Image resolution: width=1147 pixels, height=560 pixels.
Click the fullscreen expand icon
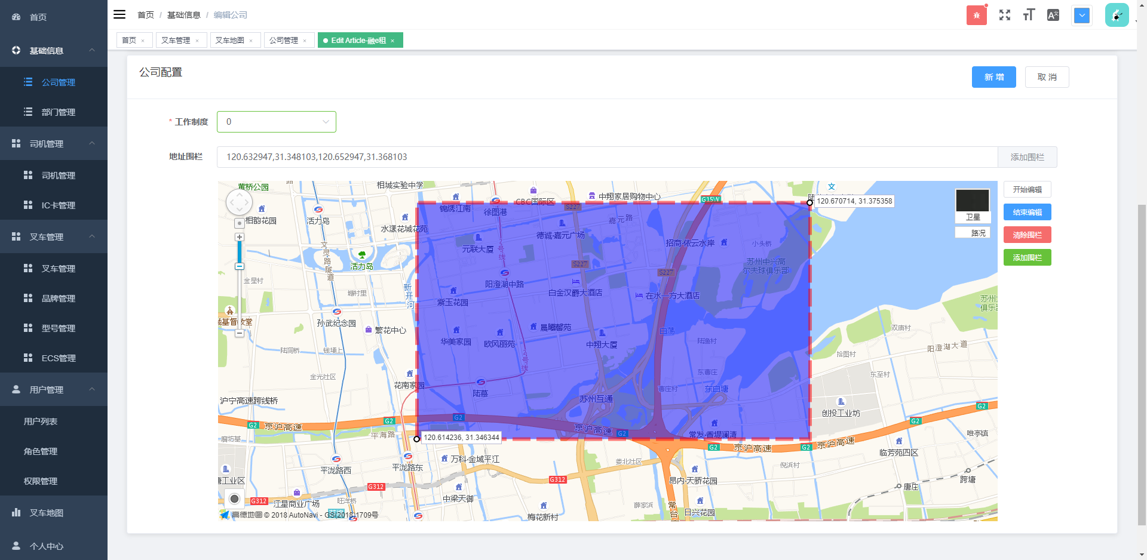coord(1004,16)
